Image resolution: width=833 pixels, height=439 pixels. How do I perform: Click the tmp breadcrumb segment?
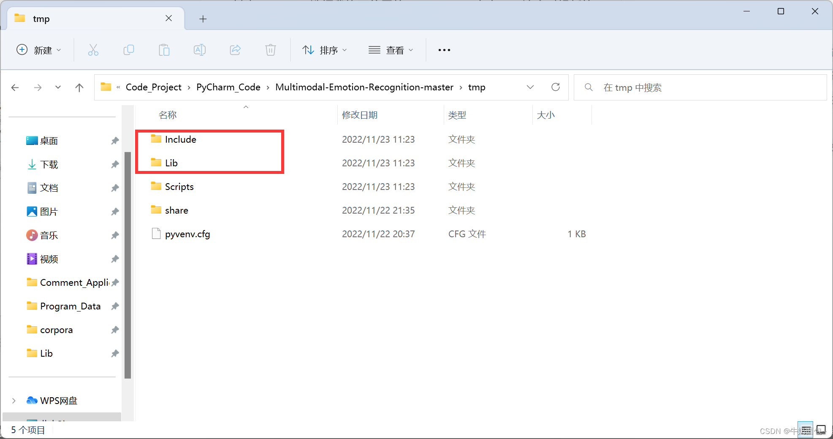pos(477,87)
